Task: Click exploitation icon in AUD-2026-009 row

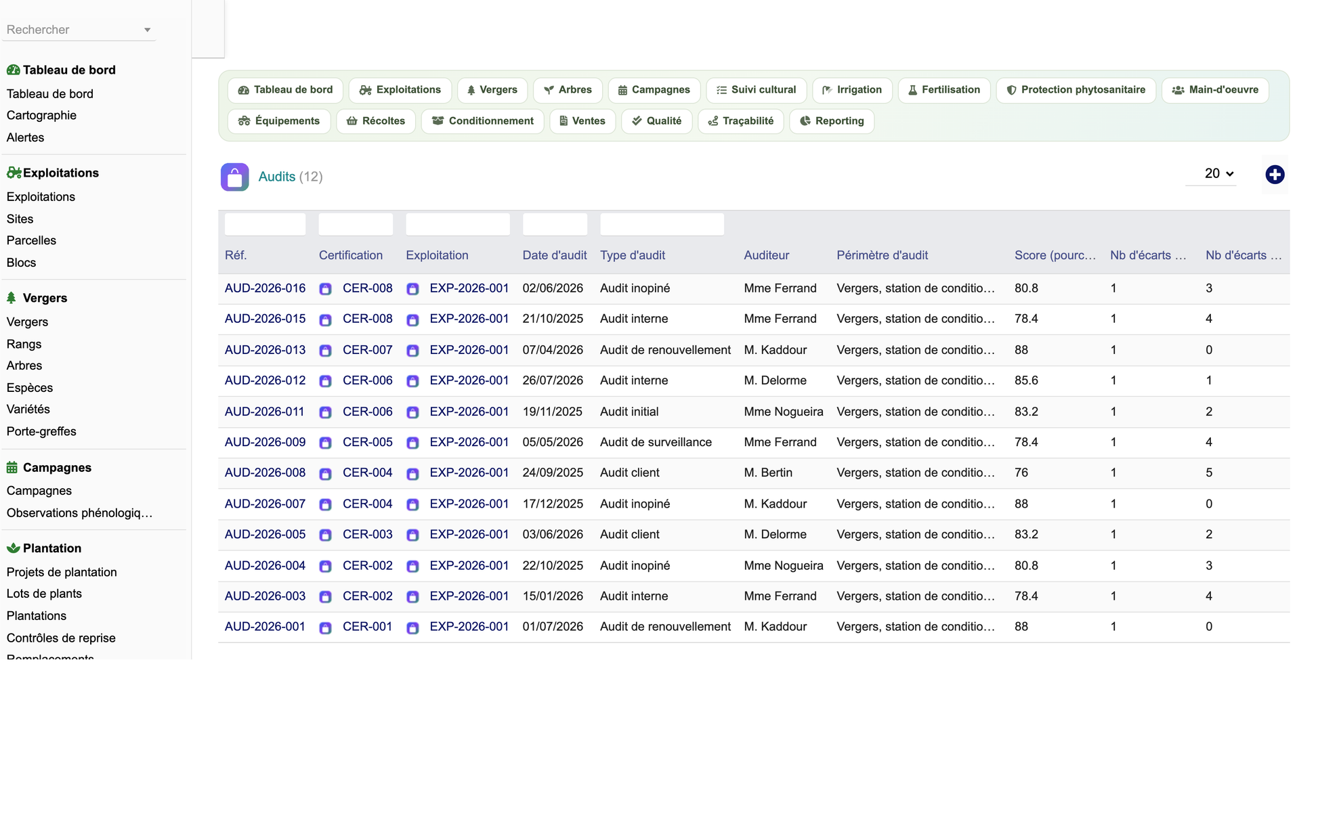Action: pyautogui.click(x=412, y=443)
